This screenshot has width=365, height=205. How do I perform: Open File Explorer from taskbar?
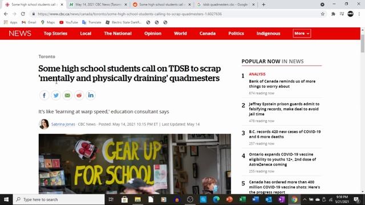click(137, 199)
